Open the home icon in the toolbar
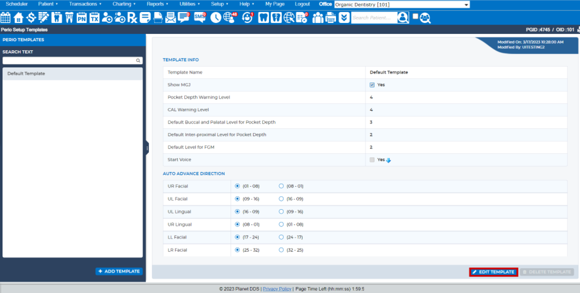Screen dimensions: 580x293 click(x=17, y=17)
